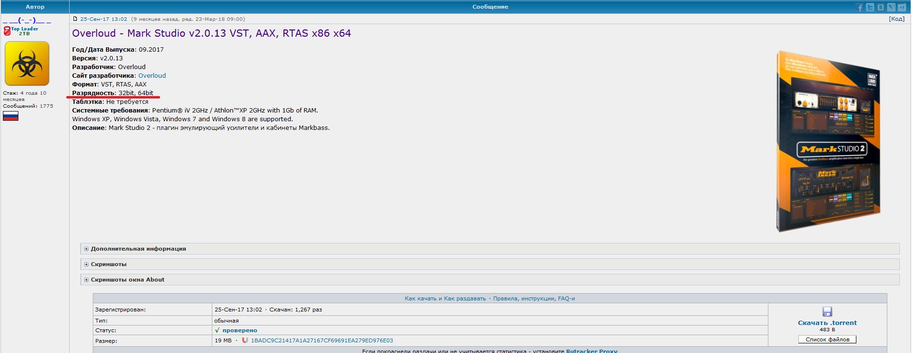Click the 19 MB size value

point(223,340)
